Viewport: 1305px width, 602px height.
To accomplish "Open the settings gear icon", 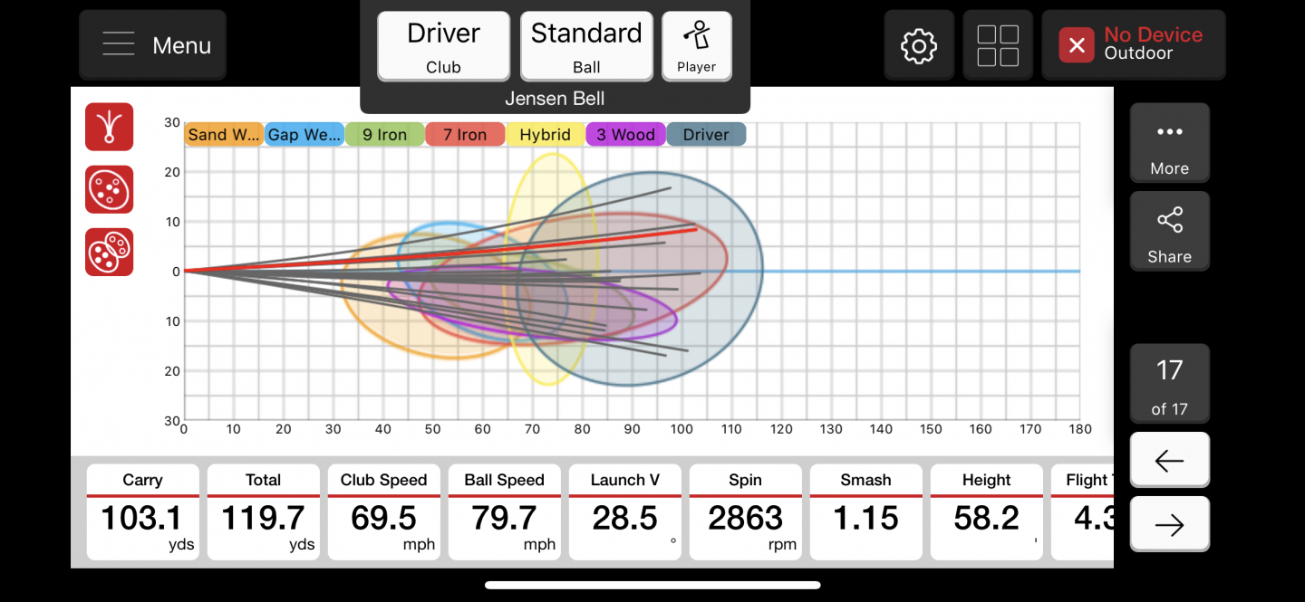I will pos(919,45).
